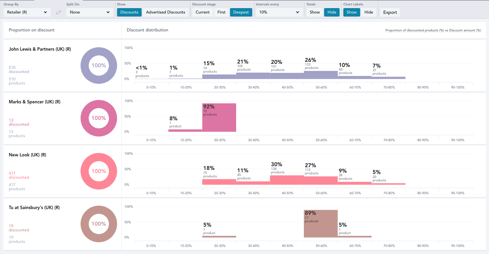
Task: Click the "Discount distribution" column header
Action: [x=147, y=30]
